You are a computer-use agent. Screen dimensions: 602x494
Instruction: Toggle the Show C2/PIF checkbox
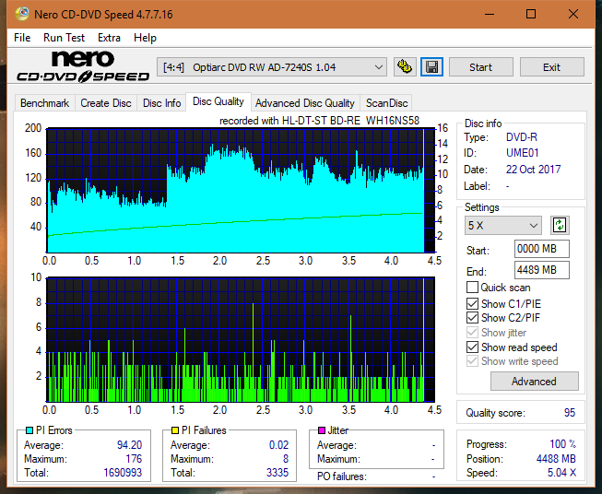tap(472, 318)
